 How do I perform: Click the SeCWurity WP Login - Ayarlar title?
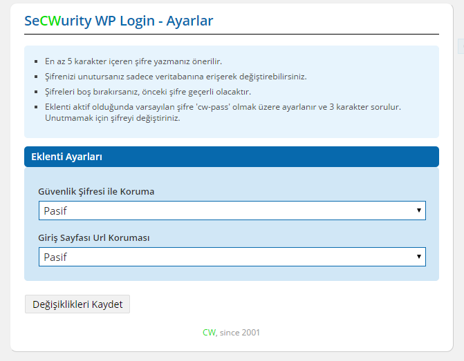point(119,21)
